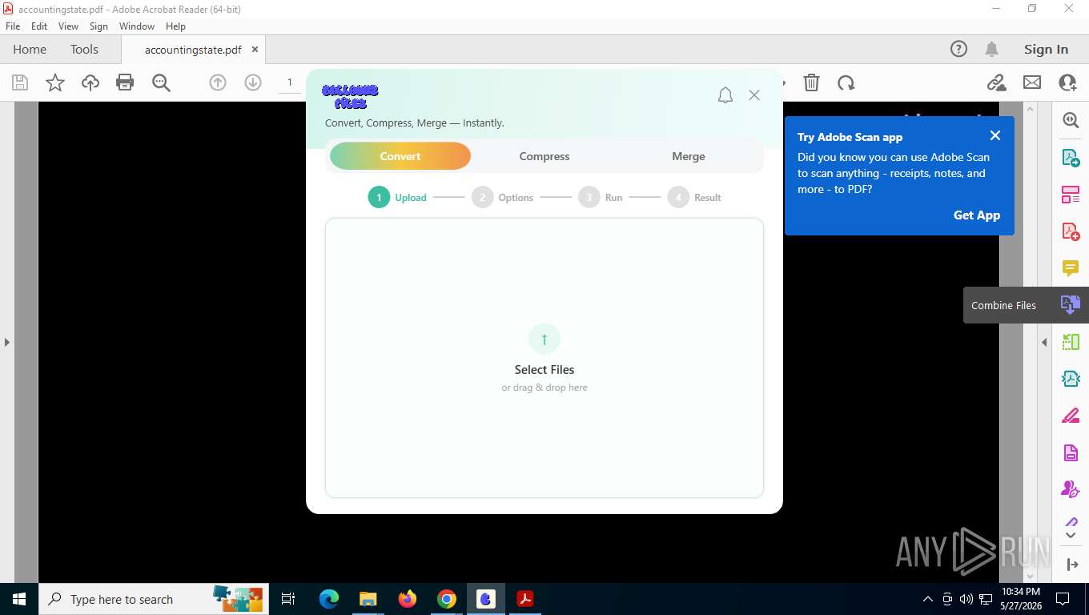The height and width of the screenshot is (615, 1089).
Task: Print the document using the printer icon
Action: click(x=125, y=82)
